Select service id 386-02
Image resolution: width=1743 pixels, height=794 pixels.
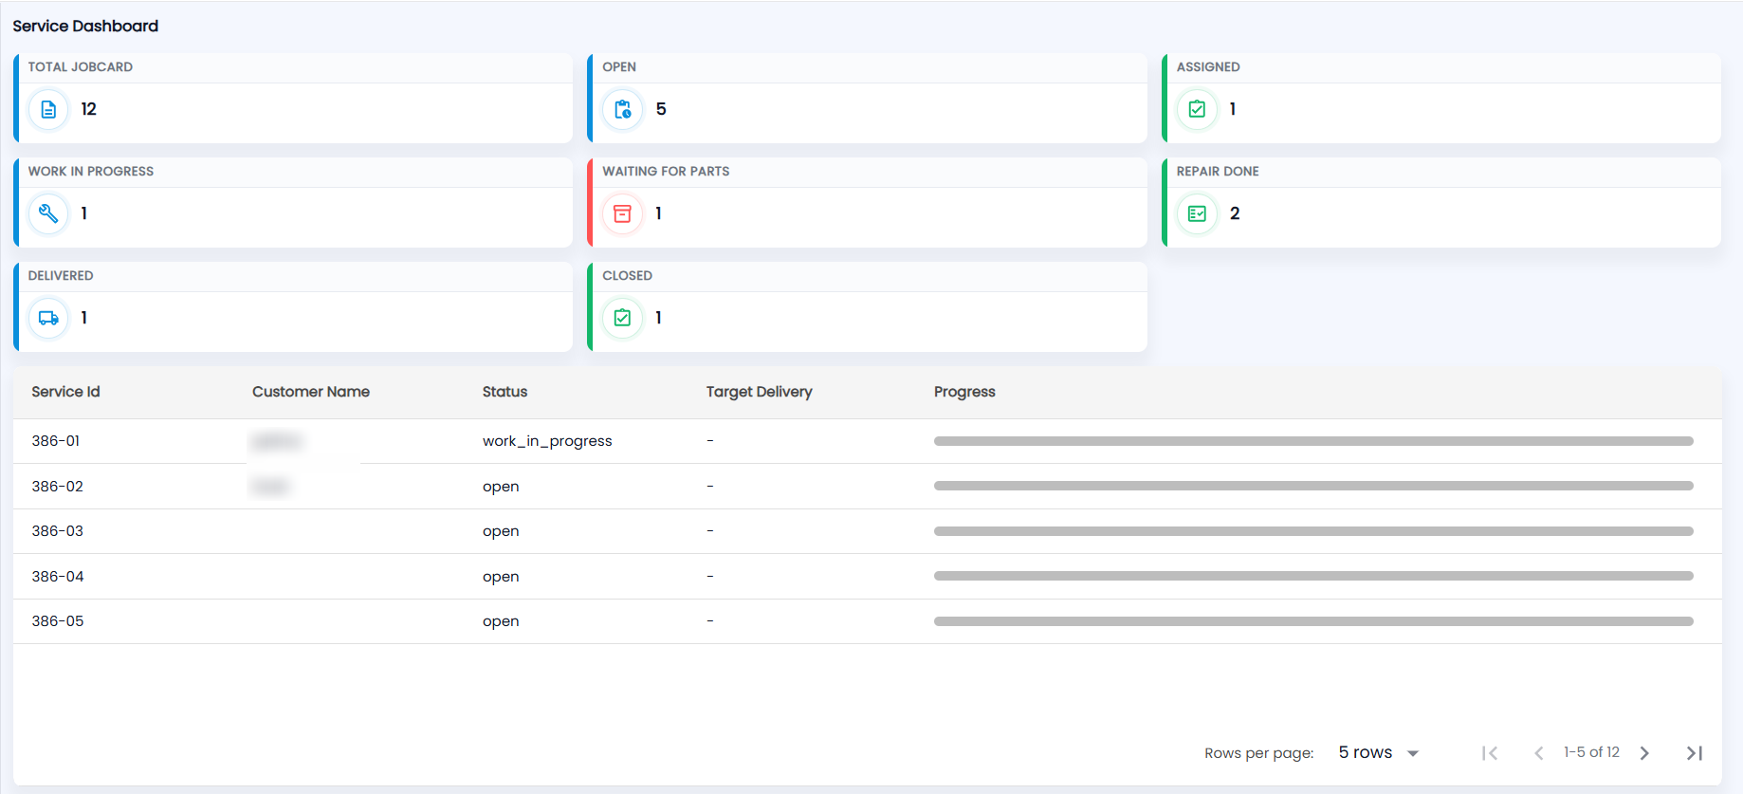(x=58, y=487)
